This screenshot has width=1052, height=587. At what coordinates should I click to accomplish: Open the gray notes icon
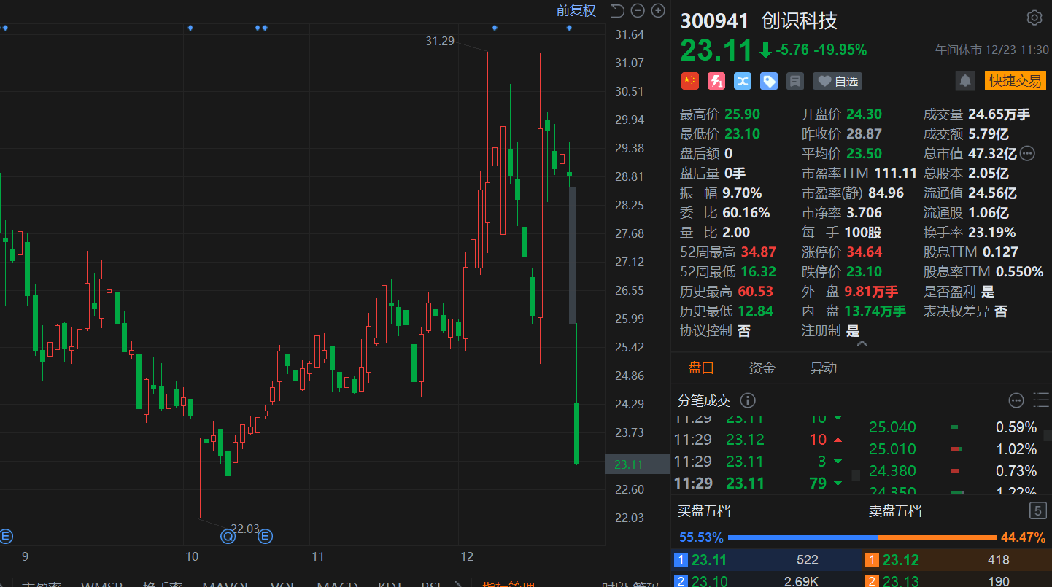coord(794,81)
